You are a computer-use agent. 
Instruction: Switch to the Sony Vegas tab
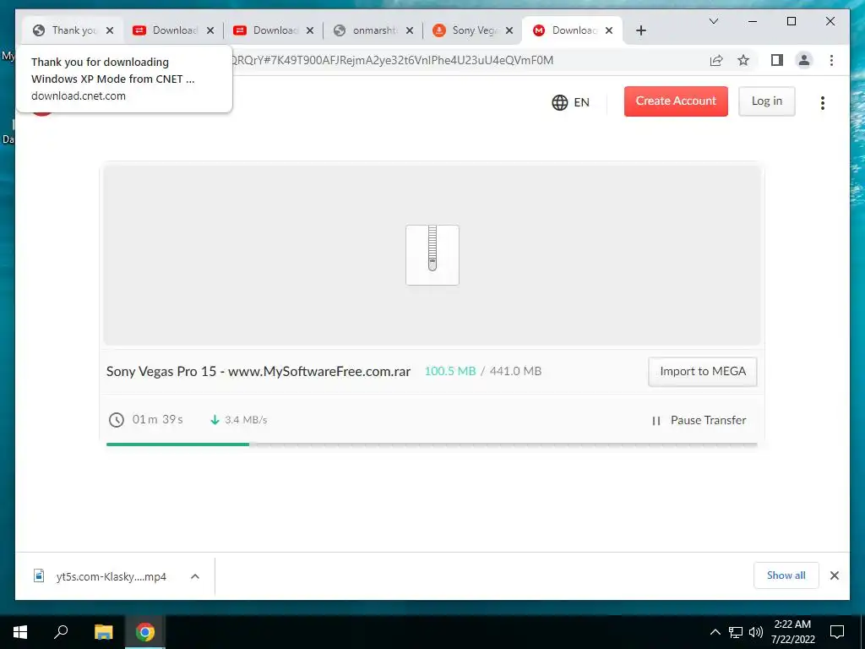pyautogui.click(x=473, y=30)
